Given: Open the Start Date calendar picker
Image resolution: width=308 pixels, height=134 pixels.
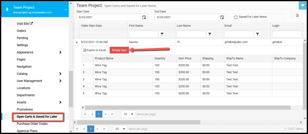Looking at the screenshot, I should pos(144,17).
